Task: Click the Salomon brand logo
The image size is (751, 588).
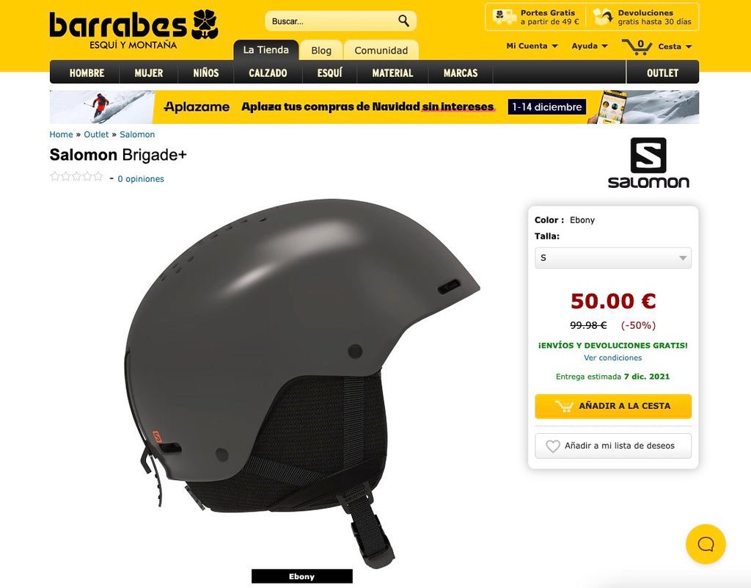Action: tap(648, 162)
